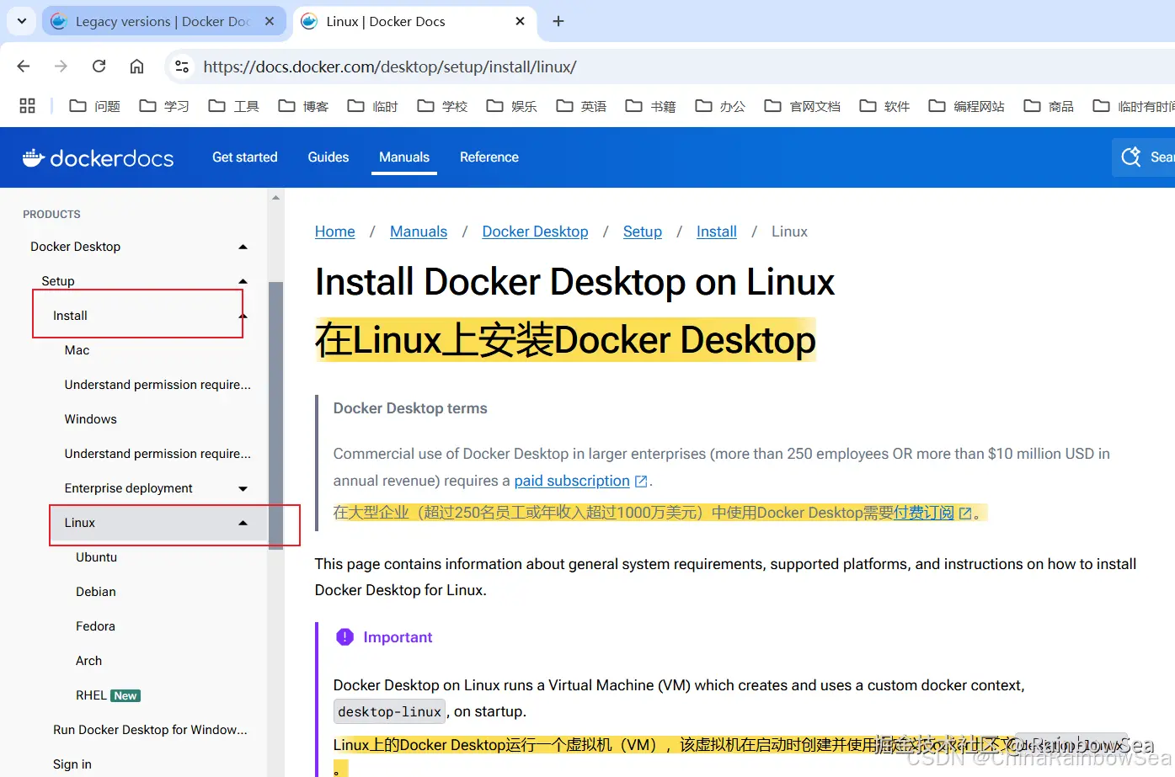Image resolution: width=1175 pixels, height=777 pixels.
Task: Open the Windows install page
Action: 90,419
